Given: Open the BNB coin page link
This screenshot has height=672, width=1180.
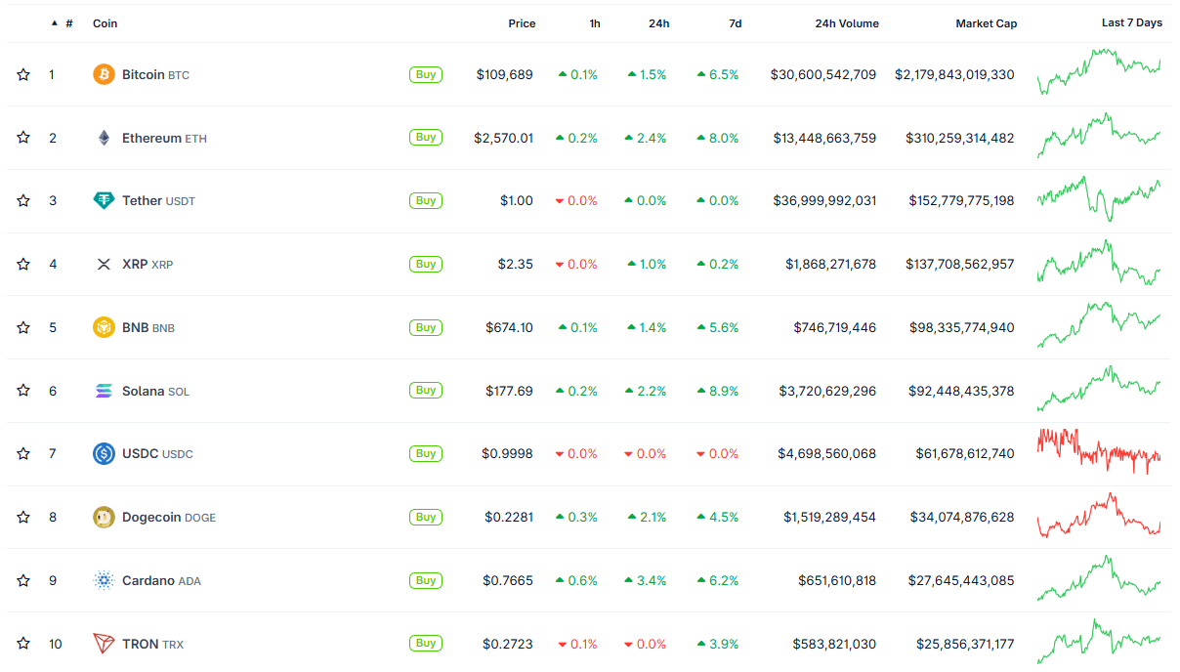Looking at the screenshot, I should (148, 327).
